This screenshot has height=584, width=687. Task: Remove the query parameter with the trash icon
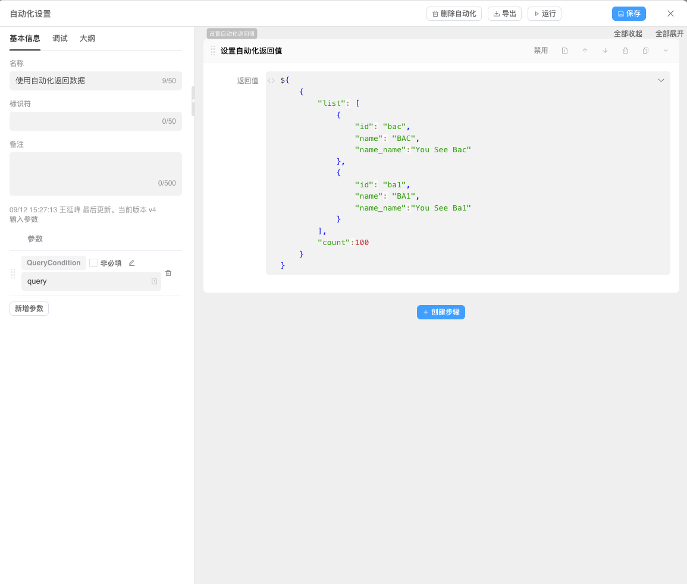coord(168,272)
